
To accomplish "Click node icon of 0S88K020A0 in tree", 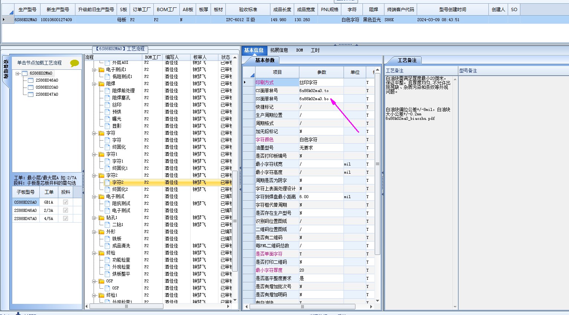I will pyautogui.click(x=31, y=88).
